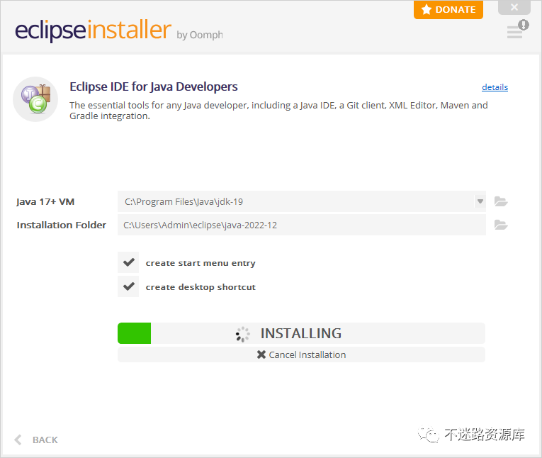This screenshot has height=458, width=542.
Task: Cancel the installation
Action: [301, 354]
